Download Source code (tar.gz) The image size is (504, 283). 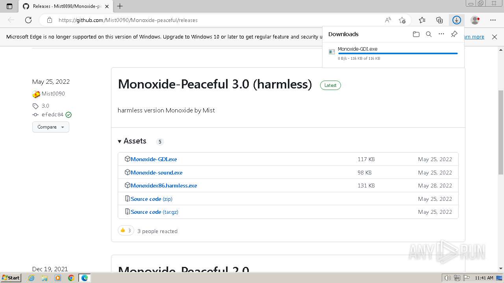pos(154,212)
